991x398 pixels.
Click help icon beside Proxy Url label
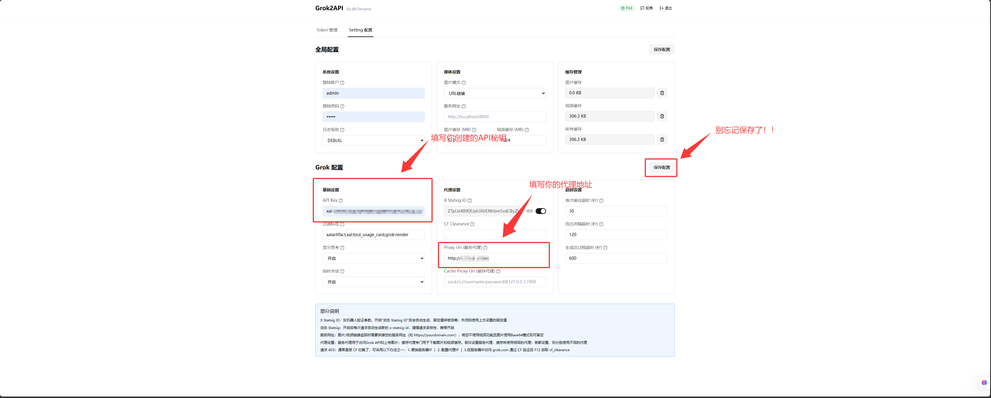pos(485,248)
